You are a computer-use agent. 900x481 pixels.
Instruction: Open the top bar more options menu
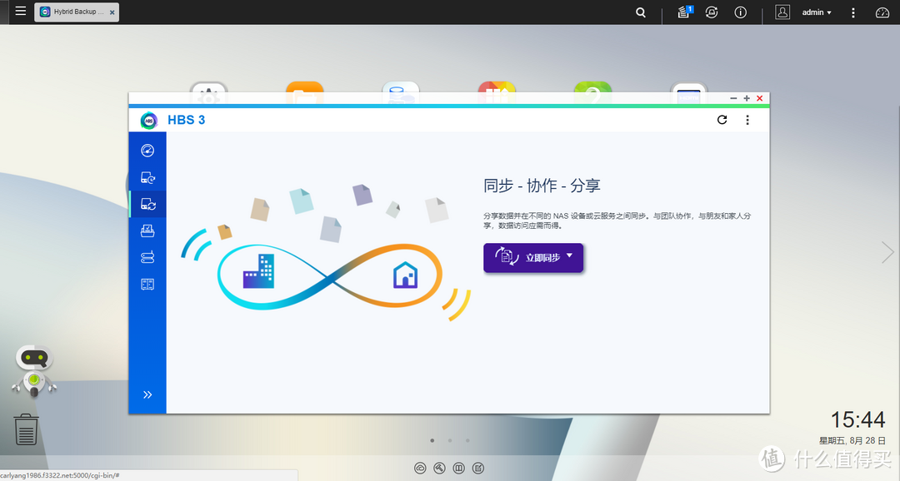pos(853,12)
